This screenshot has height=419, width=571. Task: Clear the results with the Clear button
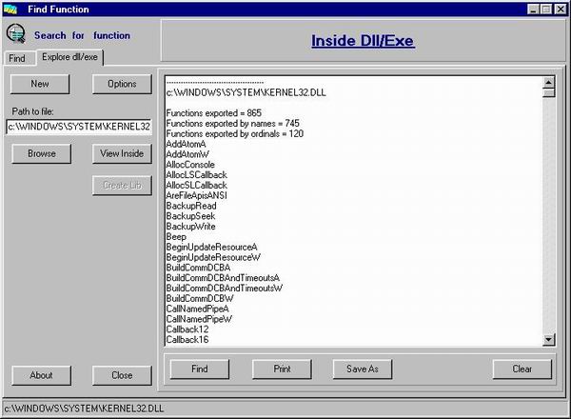pyautogui.click(x=522, y=369)
